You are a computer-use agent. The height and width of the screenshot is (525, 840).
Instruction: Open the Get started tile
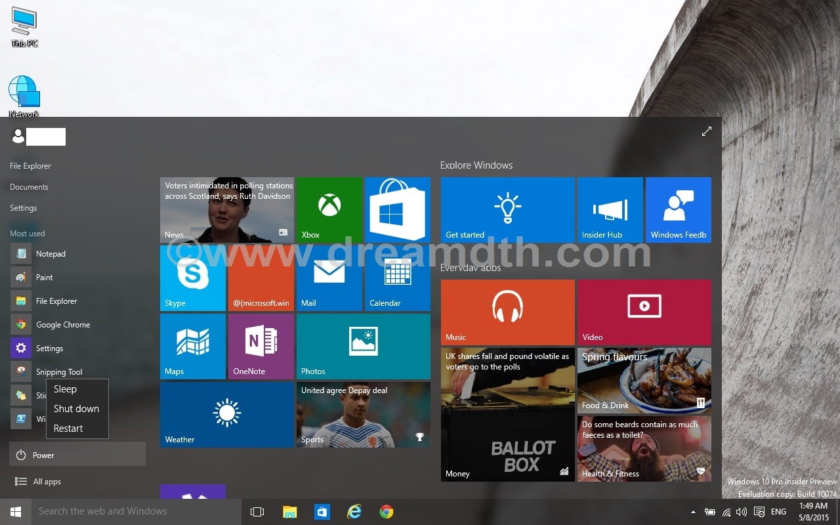507,210
